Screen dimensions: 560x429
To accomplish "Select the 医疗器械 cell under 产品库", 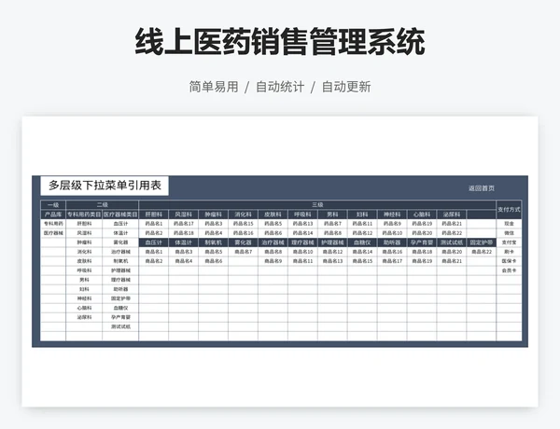I will 53,233.
